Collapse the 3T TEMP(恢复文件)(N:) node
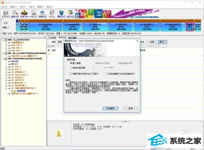 (x=6, y=88)
